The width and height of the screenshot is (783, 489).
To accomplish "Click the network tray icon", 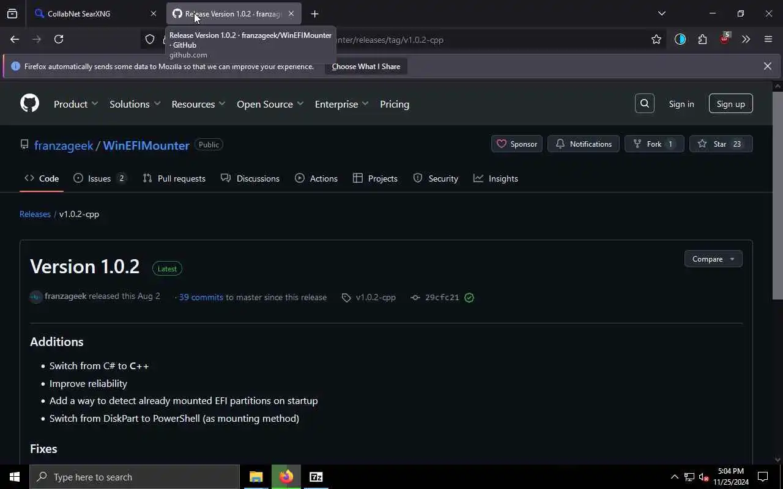I will [x=689, y=477].
